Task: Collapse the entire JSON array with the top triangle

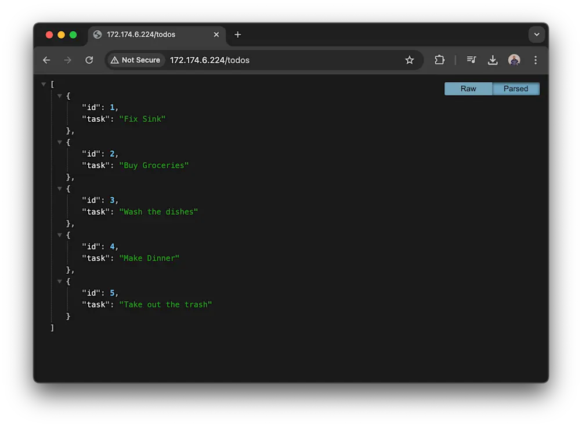Action: pyautogui.click(x=44, y=84)
